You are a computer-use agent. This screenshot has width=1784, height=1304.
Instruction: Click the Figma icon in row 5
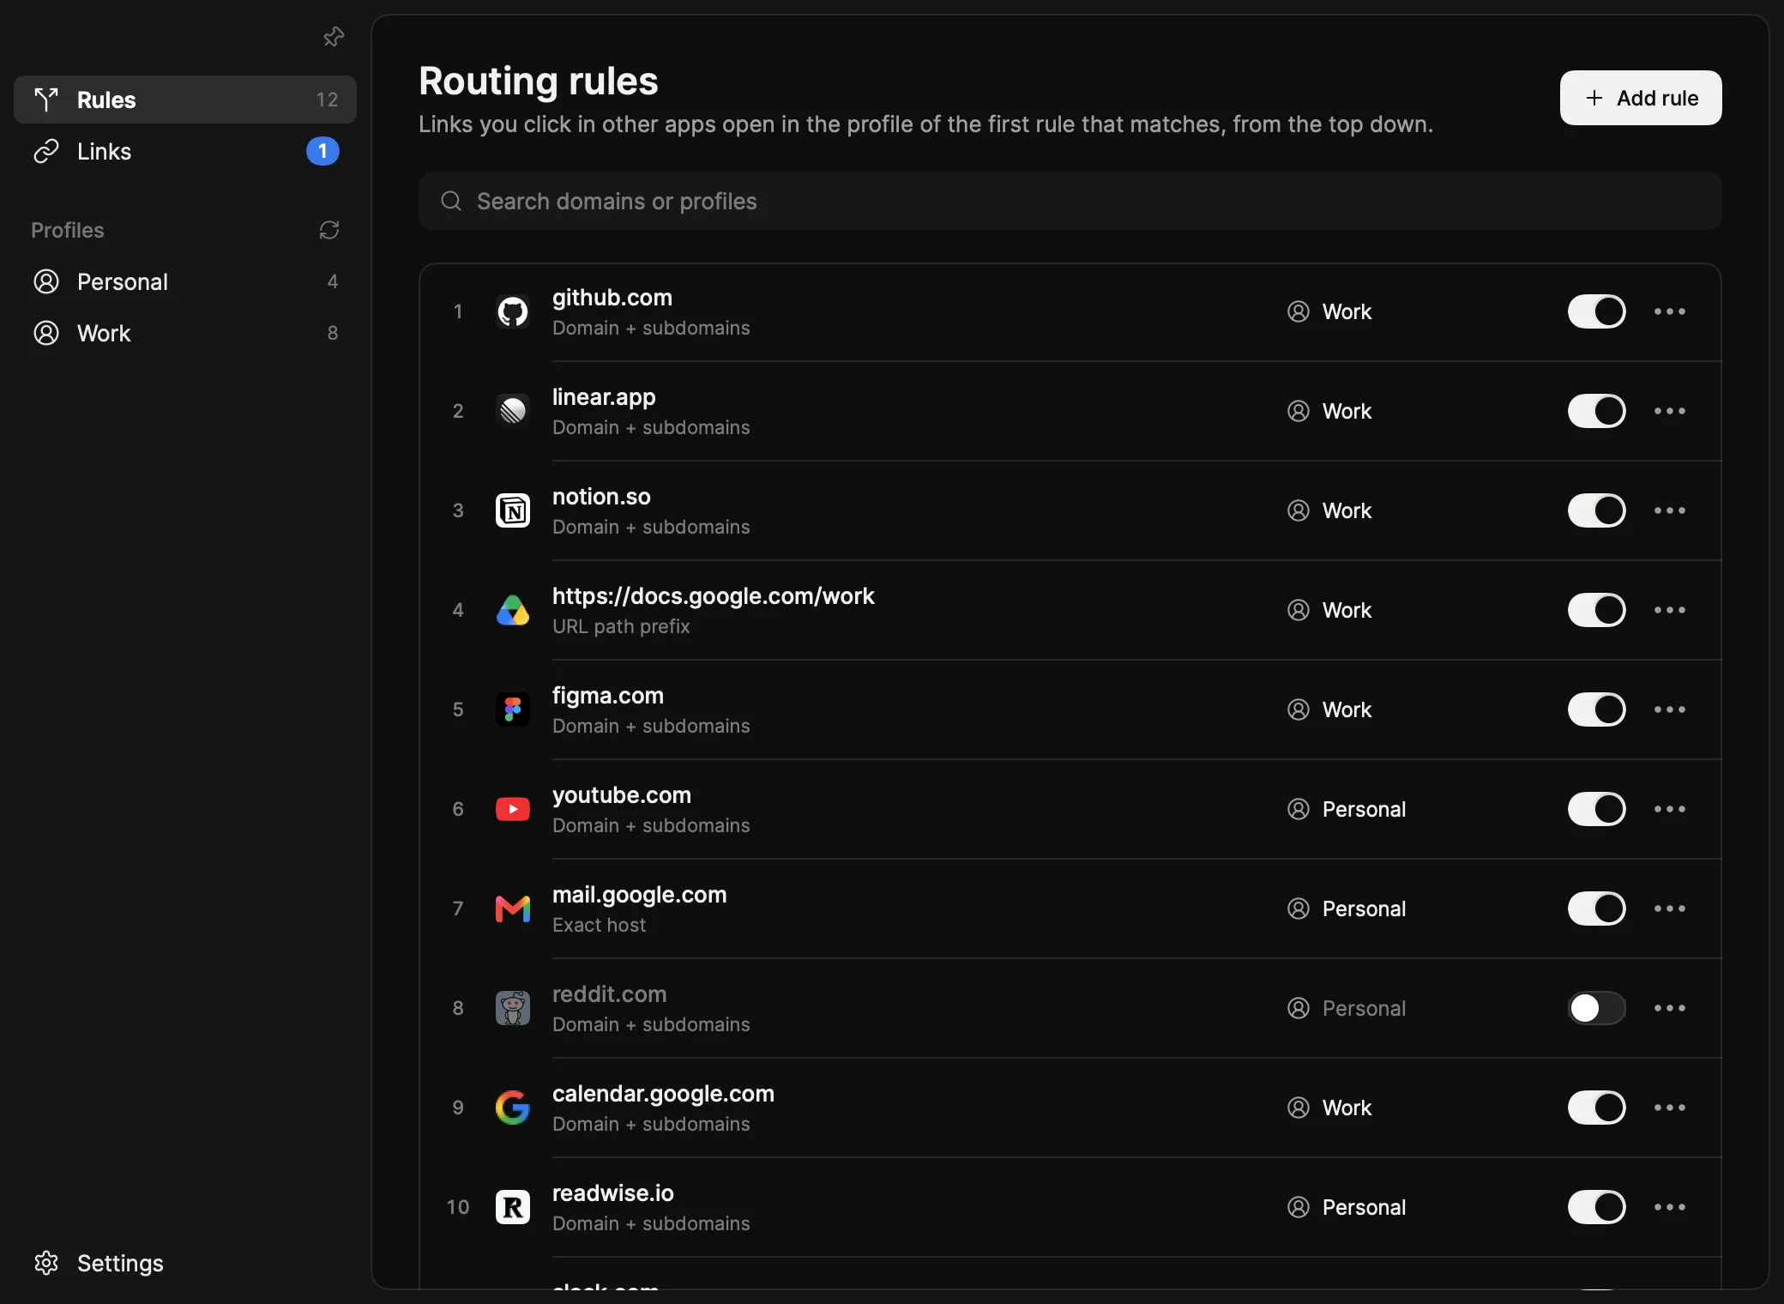[513, 709]
